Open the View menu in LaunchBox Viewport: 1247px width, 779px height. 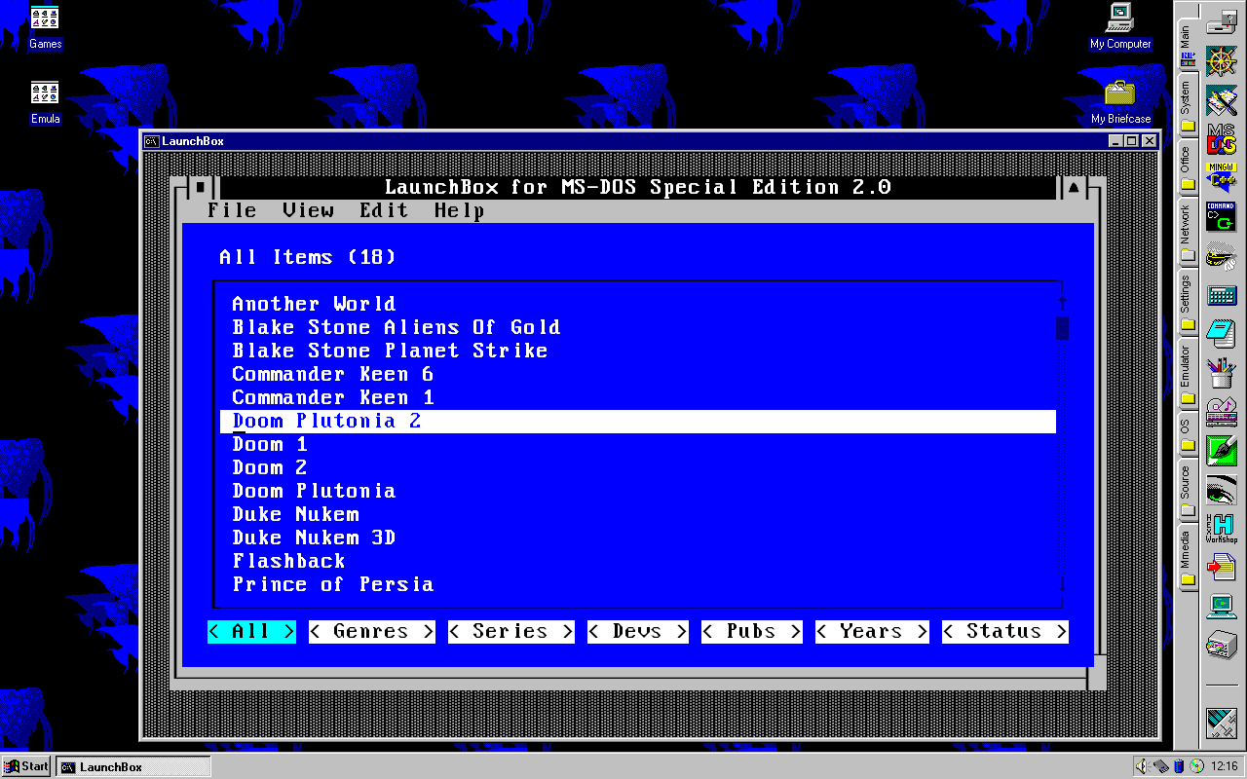coord(308,210)
